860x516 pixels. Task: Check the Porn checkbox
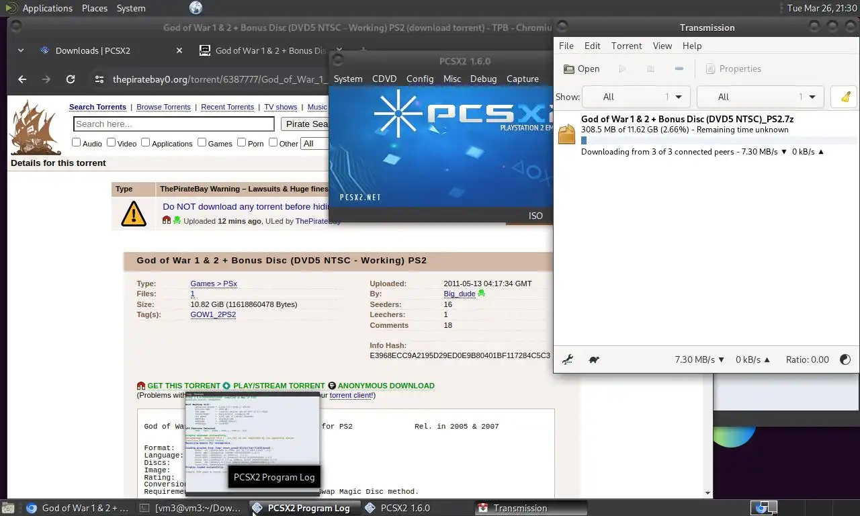tap(241, 142)
